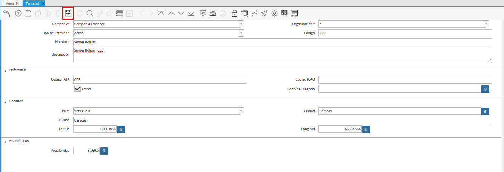Image resolution: width=504 pixels, height=172 pixels.
Task: Click the paper plane icon
Action: click(x=264, y=13)
